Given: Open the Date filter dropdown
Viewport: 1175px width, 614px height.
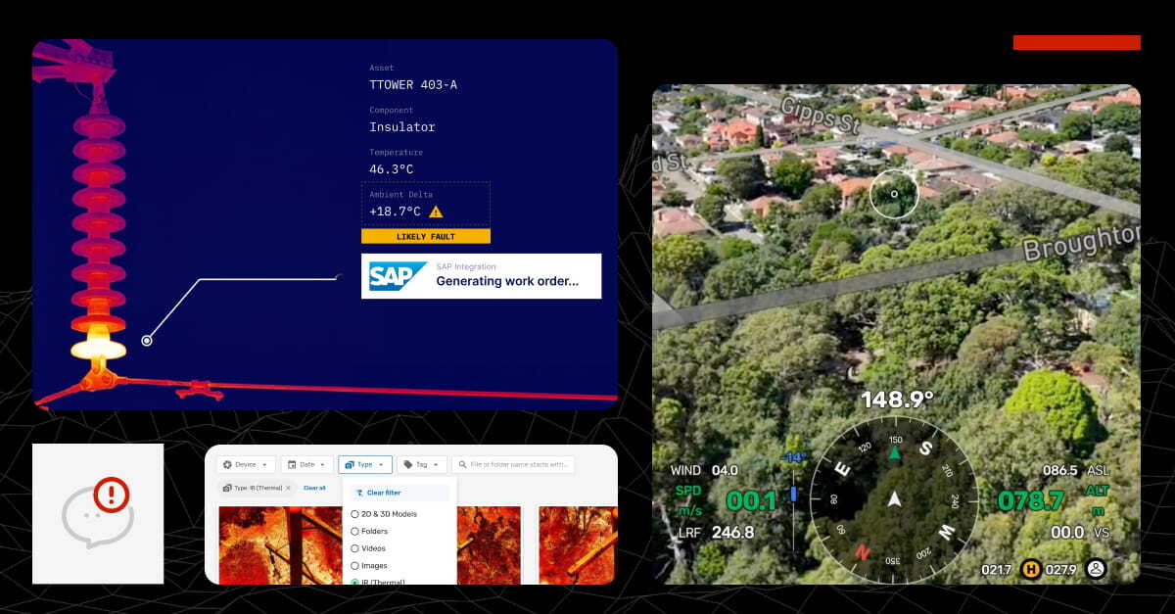Looking at the screenshot, I should tap(306, 465).
